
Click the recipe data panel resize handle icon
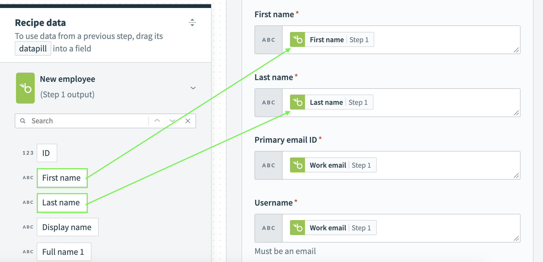coord(192,22)
